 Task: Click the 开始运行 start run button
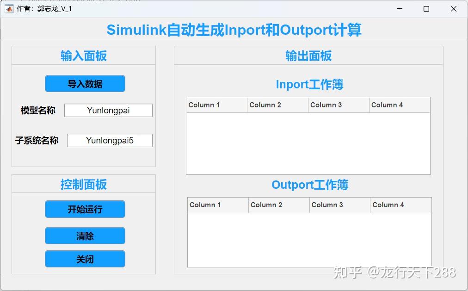coord(85,209)
